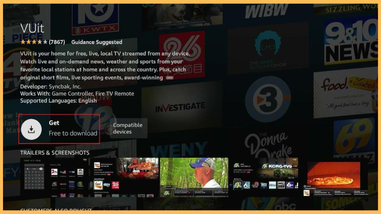The width and height of the screenshot is (381, 214).
Task: Click the Trailers & Screenshots heading
Action: pyautogui.click(x=55, y=153)
